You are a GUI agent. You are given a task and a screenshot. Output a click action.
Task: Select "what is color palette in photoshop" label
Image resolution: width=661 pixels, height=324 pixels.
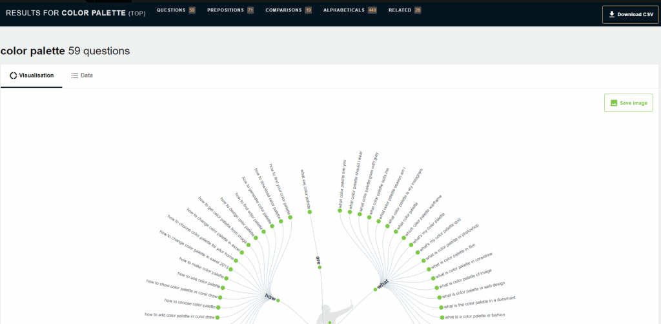pos(453,242)
